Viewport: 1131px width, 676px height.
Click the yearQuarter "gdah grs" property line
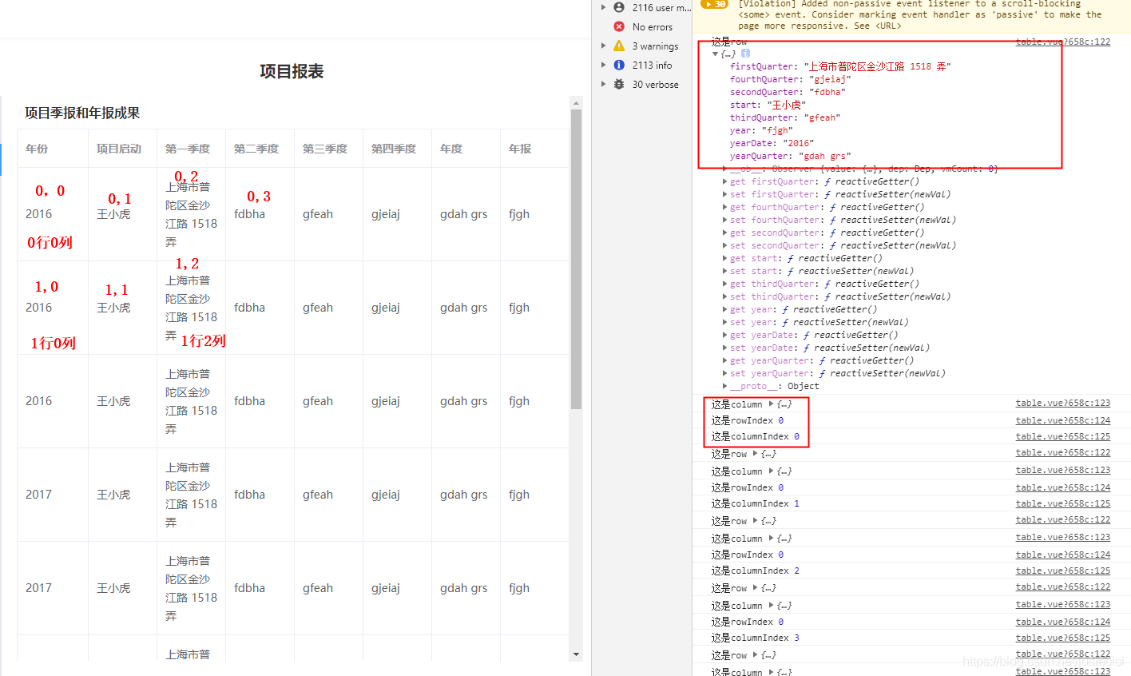click(790, 156)
